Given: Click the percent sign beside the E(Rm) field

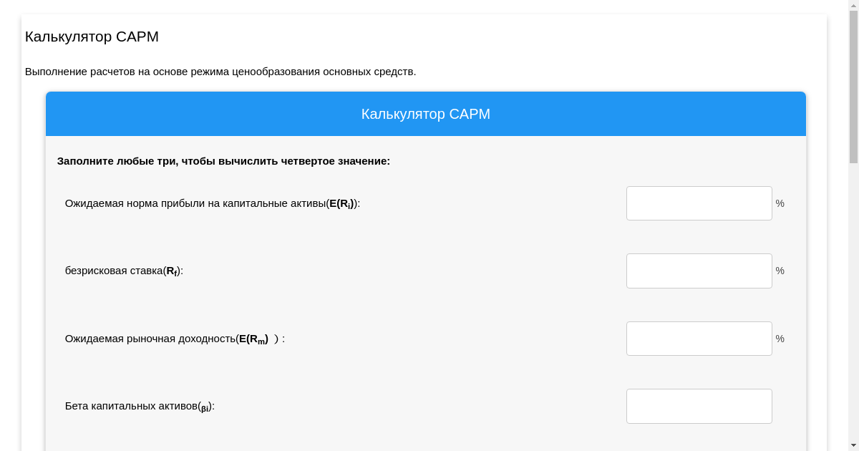Looking at the screenshot, I should [x=780, y=338].
